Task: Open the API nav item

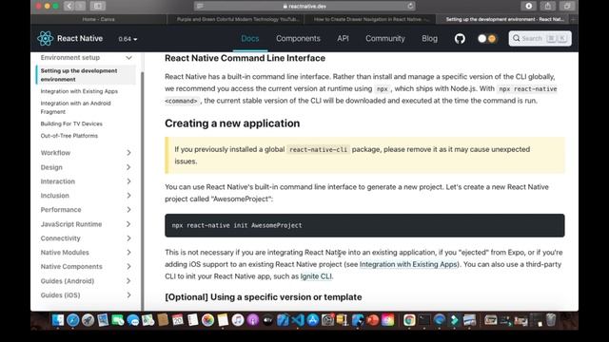Action: point(343,38)
